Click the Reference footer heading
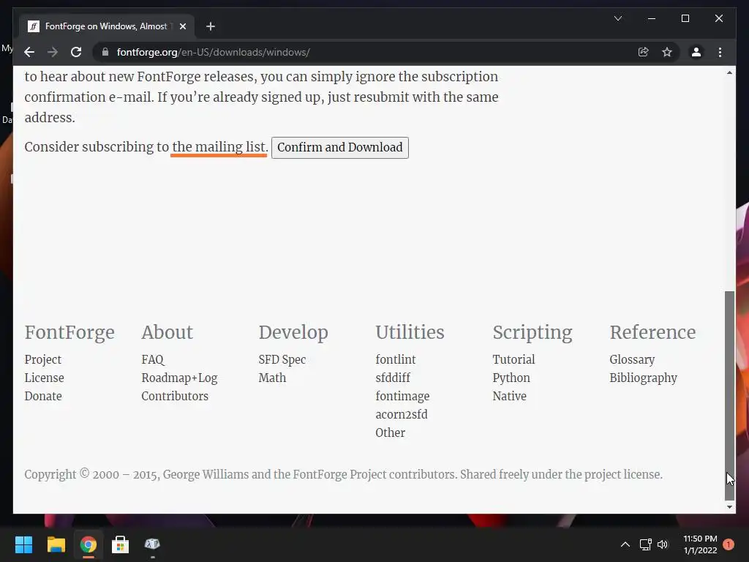749x562 pixels. tap(652, 333)
